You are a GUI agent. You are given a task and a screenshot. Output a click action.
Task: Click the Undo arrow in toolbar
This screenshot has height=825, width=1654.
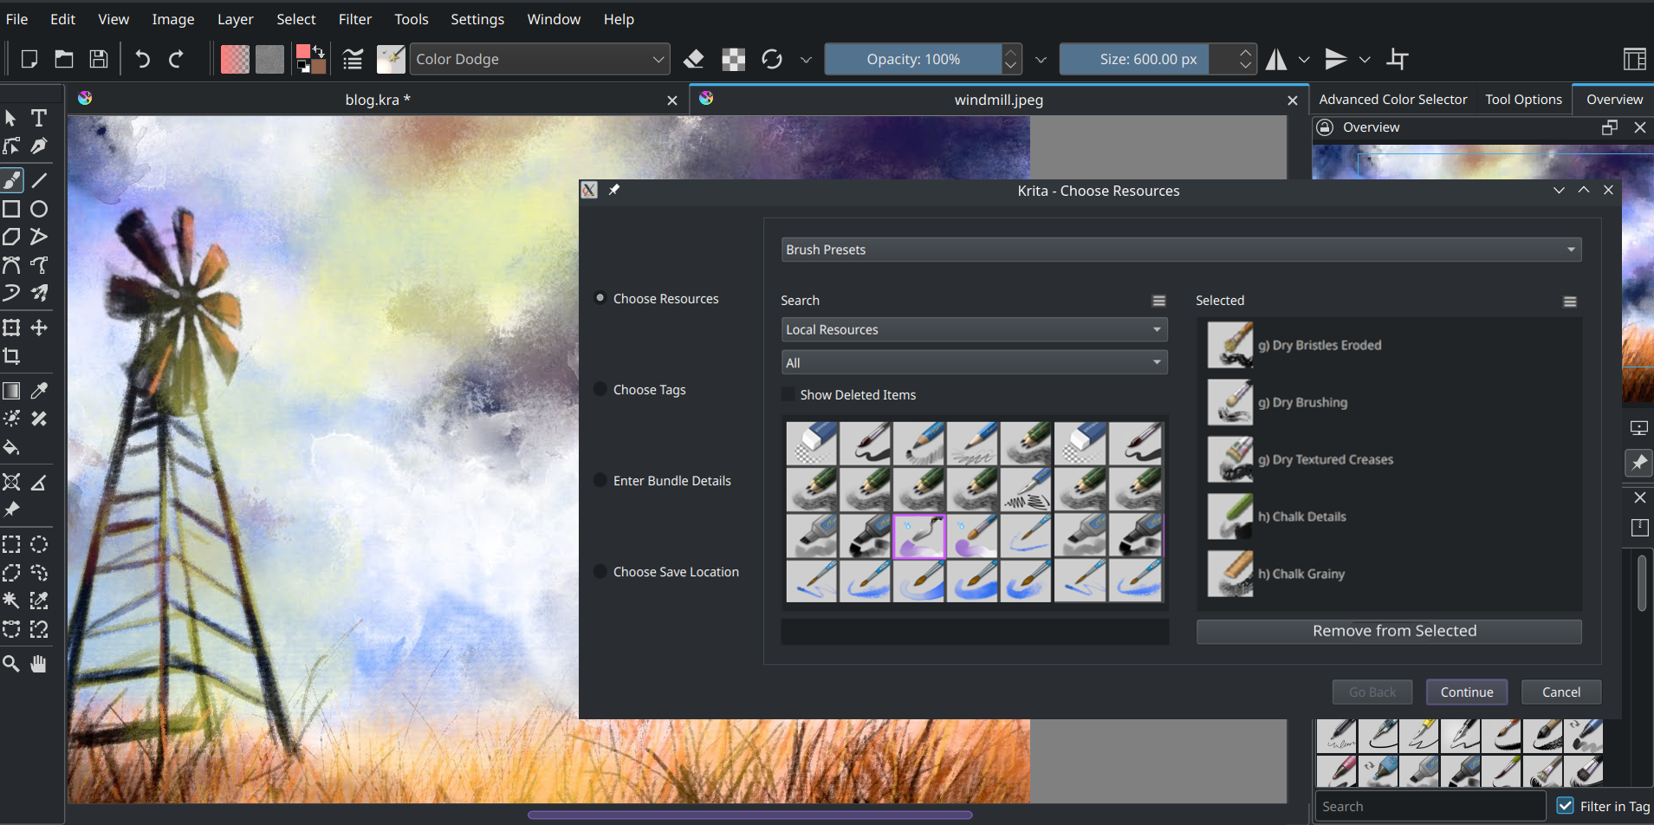pyautogui.click(x=143, y=59)
